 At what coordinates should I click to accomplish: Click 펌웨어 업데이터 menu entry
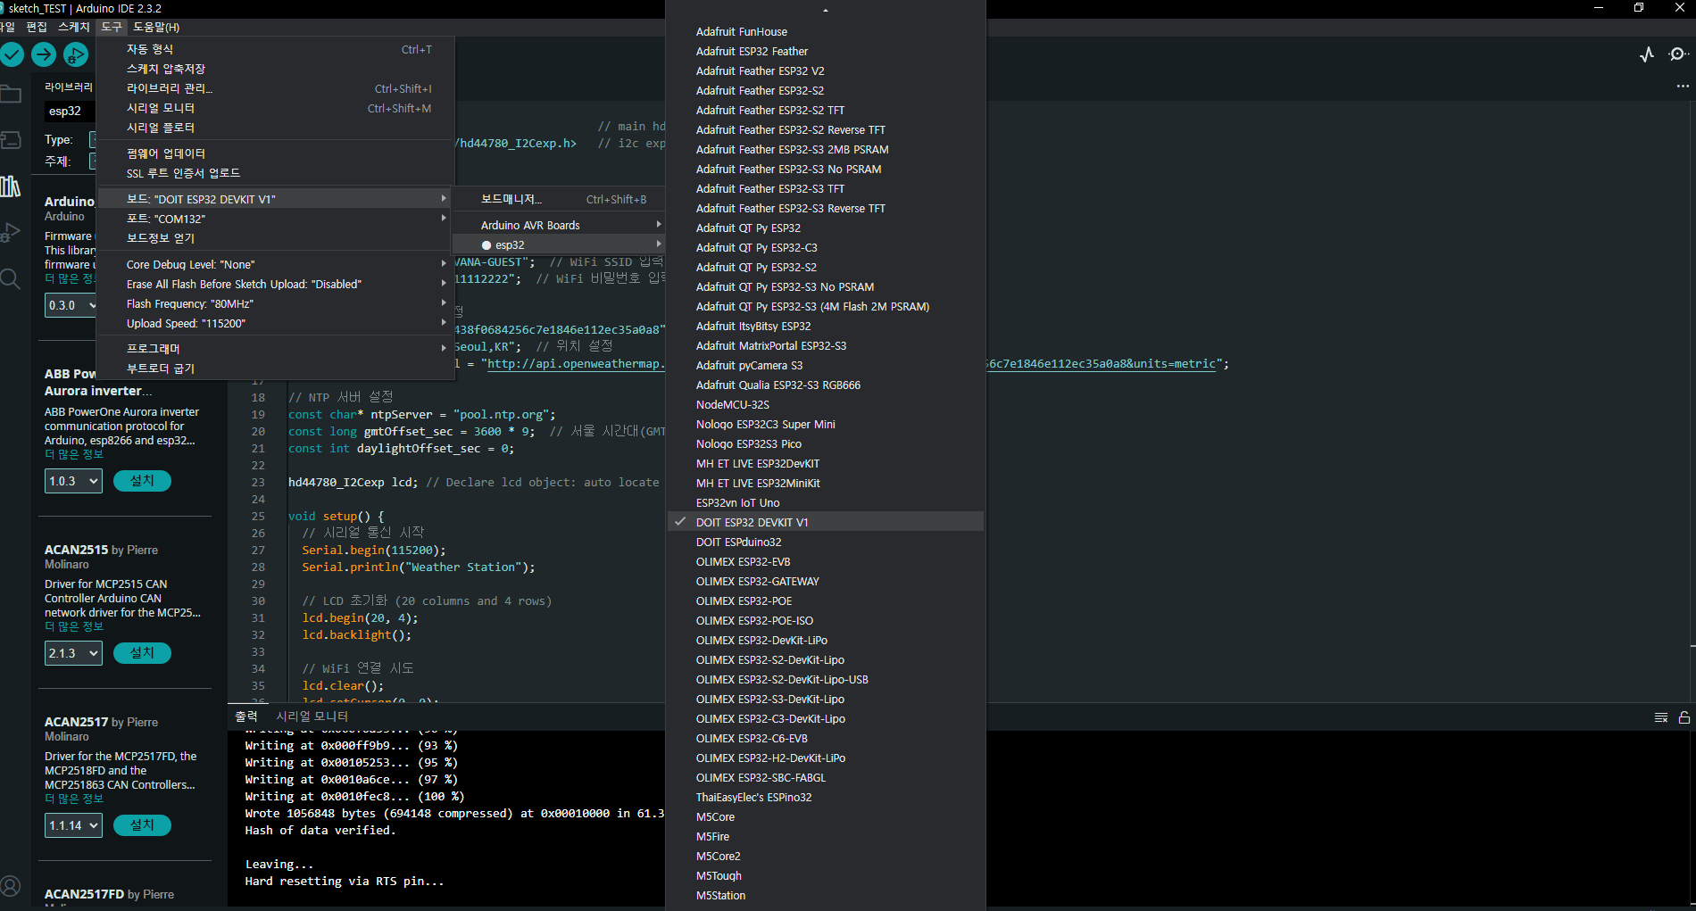(276, 153)
